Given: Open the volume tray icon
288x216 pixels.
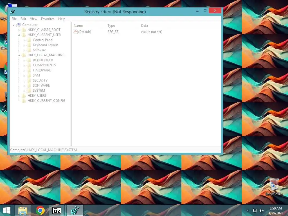Looking at the screenshot, I should [261, 211].
